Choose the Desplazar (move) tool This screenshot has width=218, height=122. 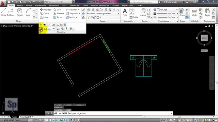coord(46,10)
